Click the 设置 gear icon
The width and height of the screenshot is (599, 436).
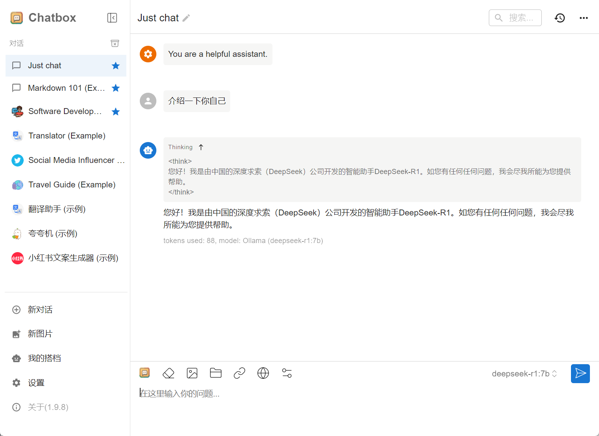[17, 383]
